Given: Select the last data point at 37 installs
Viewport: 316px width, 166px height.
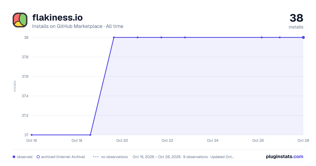Looking at the screenshot, I should click(90, 135).
